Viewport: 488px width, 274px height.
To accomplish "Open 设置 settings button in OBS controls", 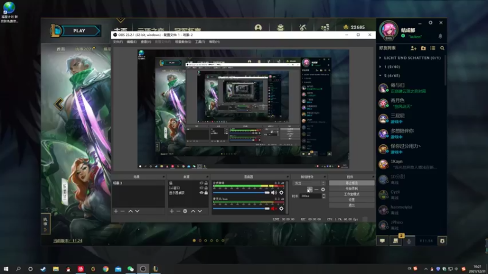I will click(x=352, y=200).
